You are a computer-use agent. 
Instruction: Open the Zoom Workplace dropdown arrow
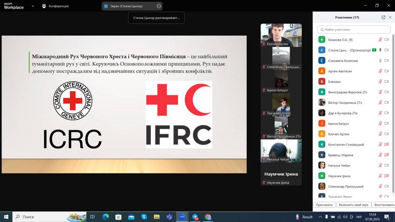point(33,6)
